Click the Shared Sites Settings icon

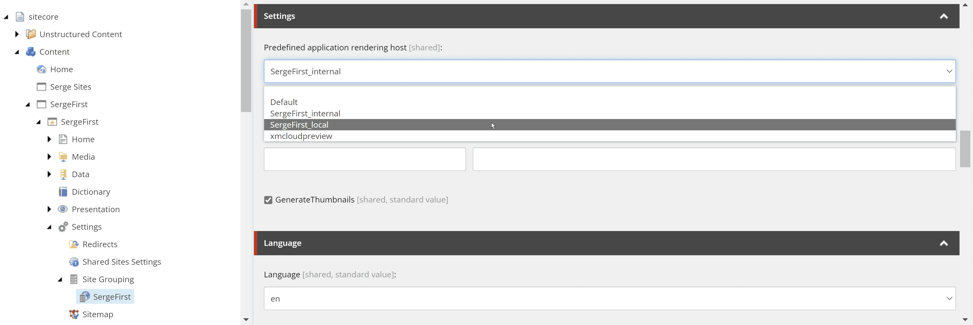coord(74,262)
